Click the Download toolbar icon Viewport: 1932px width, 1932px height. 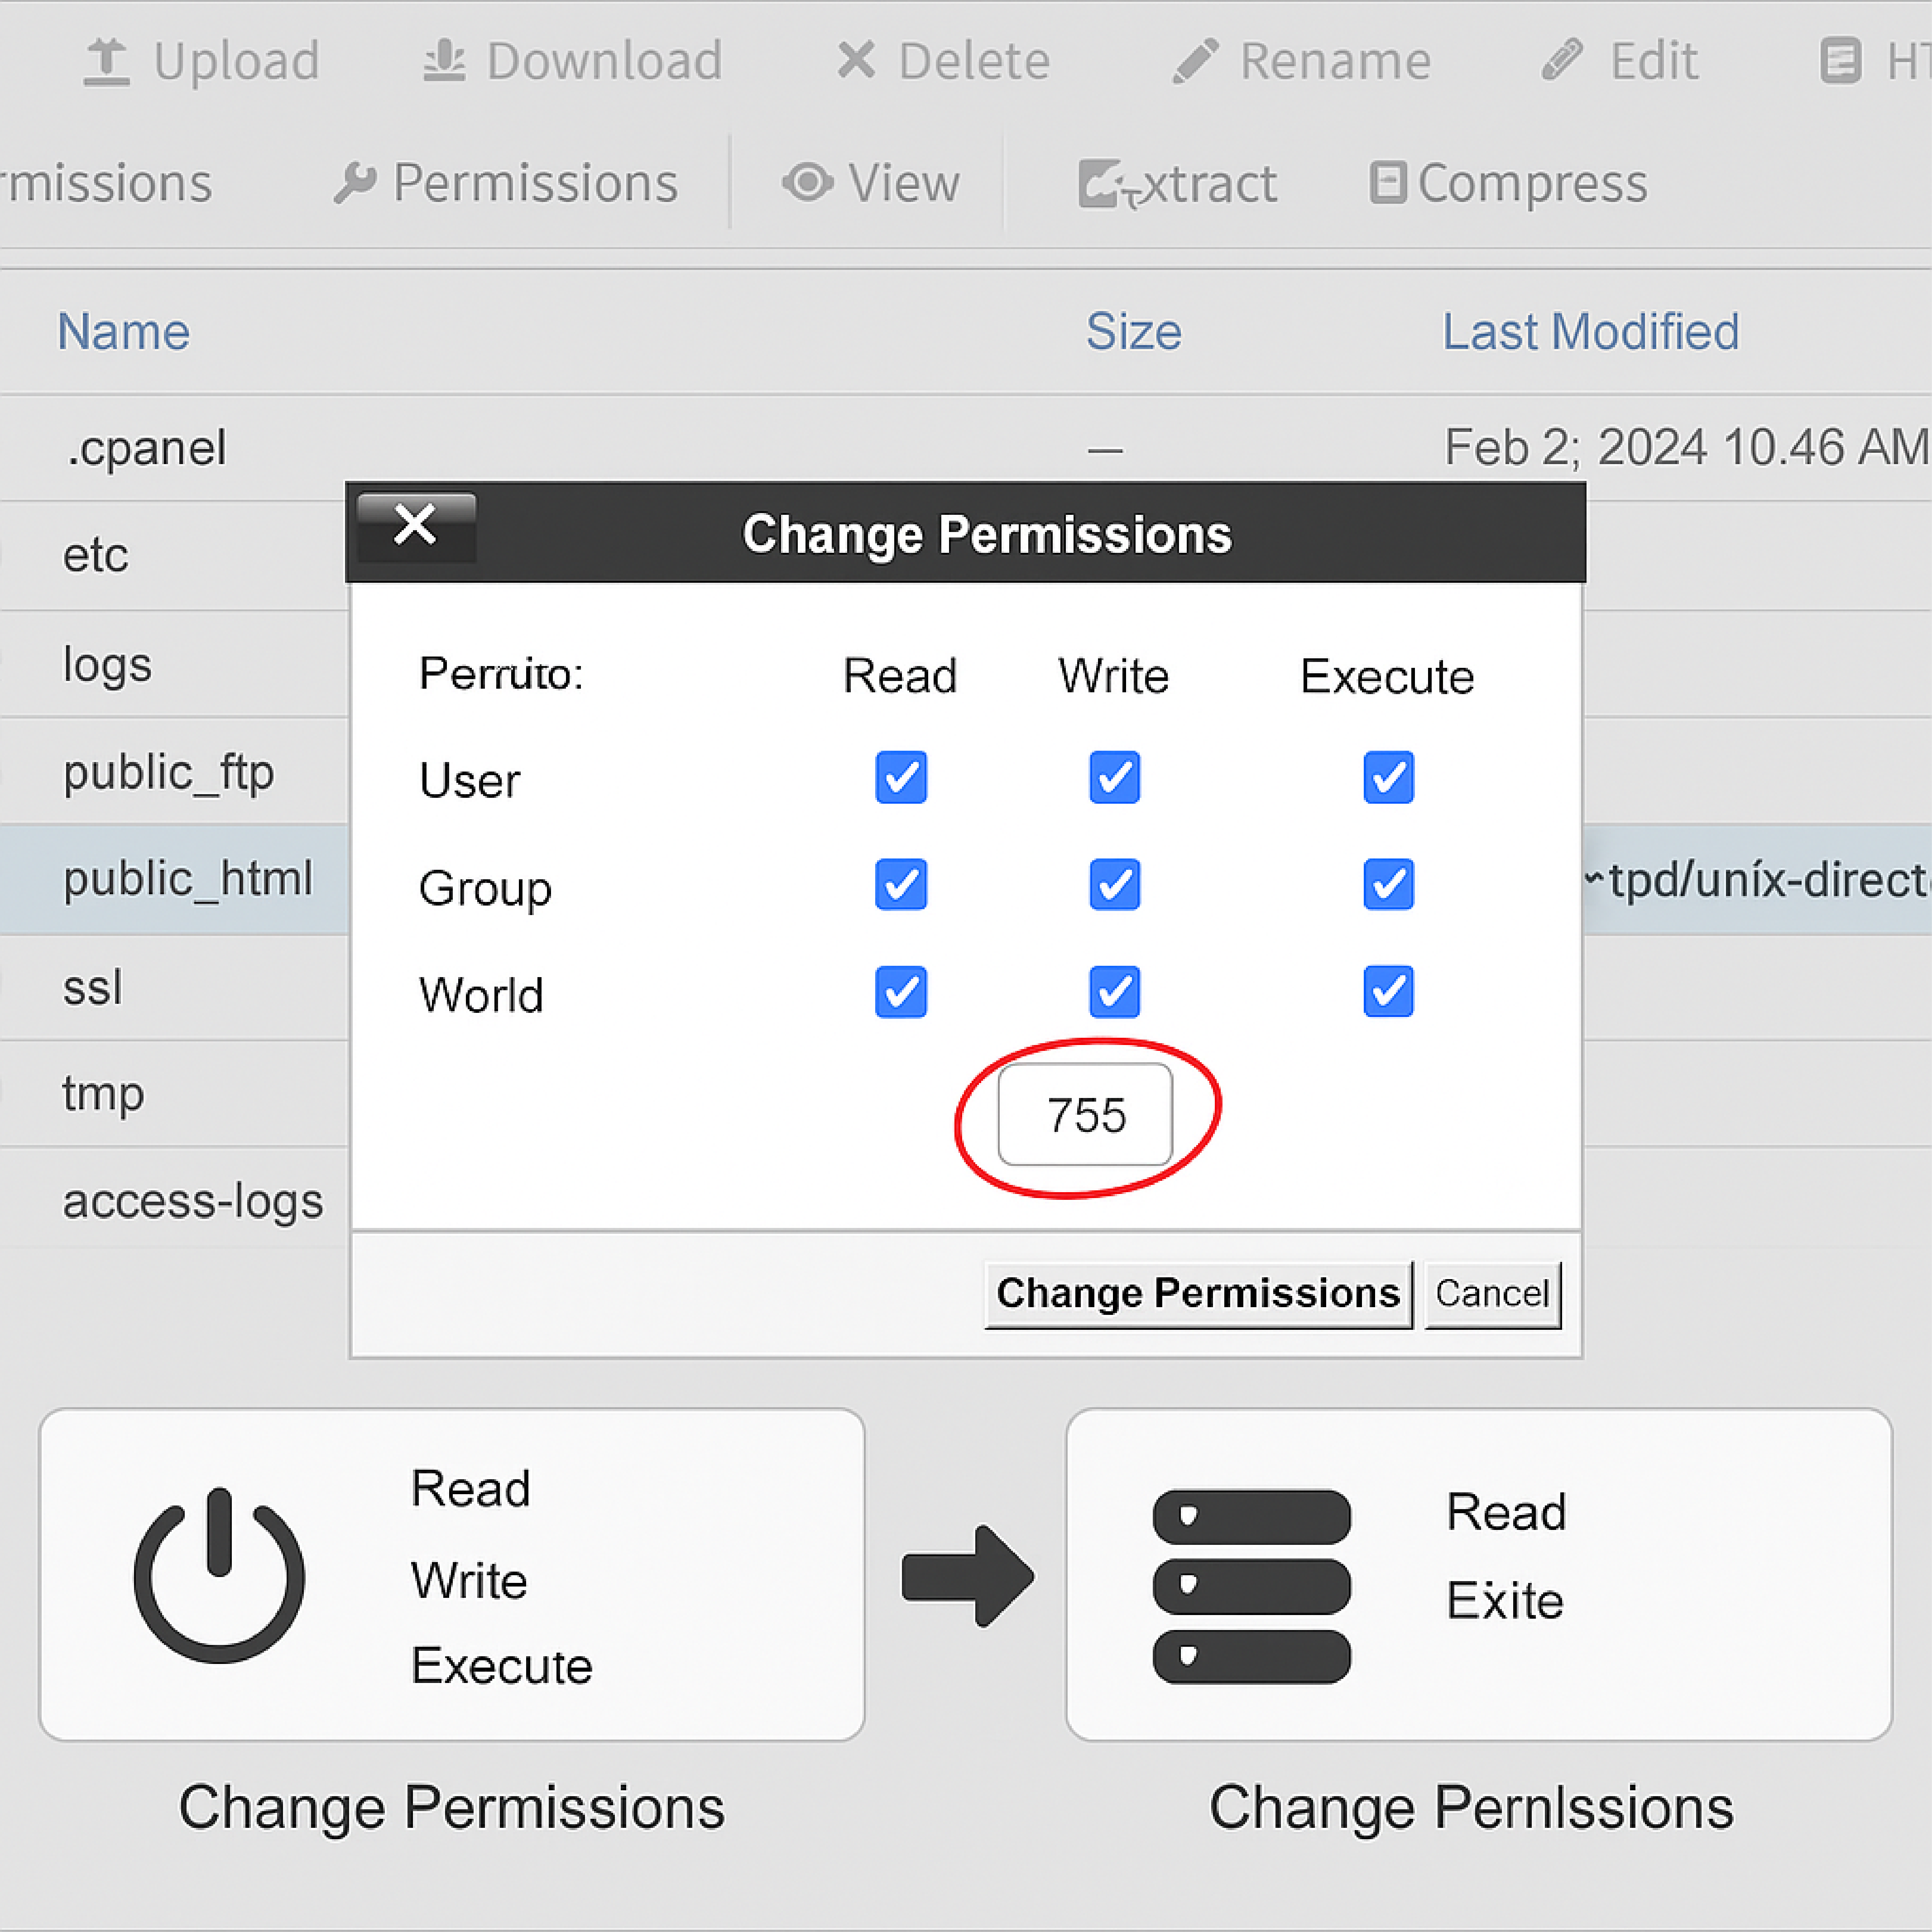[x=444, y=61]
